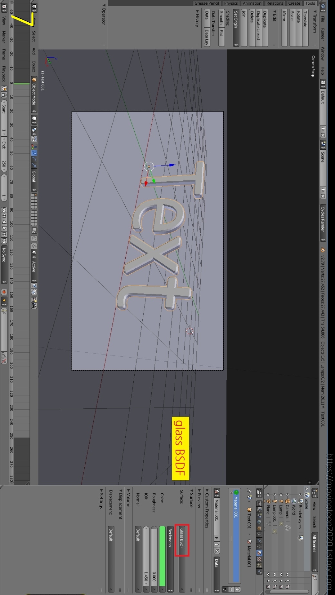Expand the Camera tree item in outliner
The height and width of the screenshot is (595, 335).
(288, 495)
